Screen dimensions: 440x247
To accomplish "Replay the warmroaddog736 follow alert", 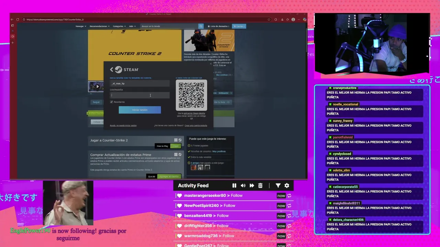I will coord(289,236).
